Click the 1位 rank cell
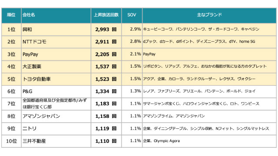 11,29
